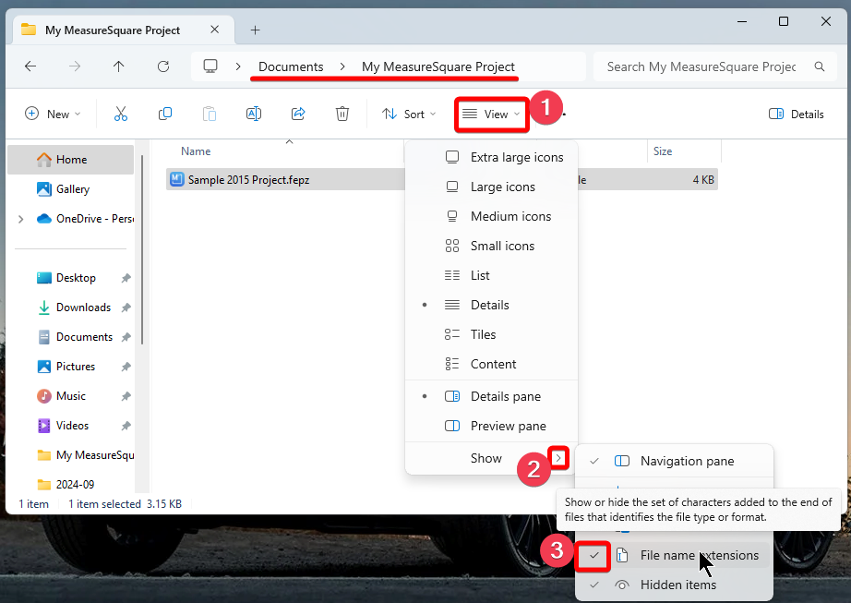Click the This PC monitor icon in address bar

pos(210,66)
